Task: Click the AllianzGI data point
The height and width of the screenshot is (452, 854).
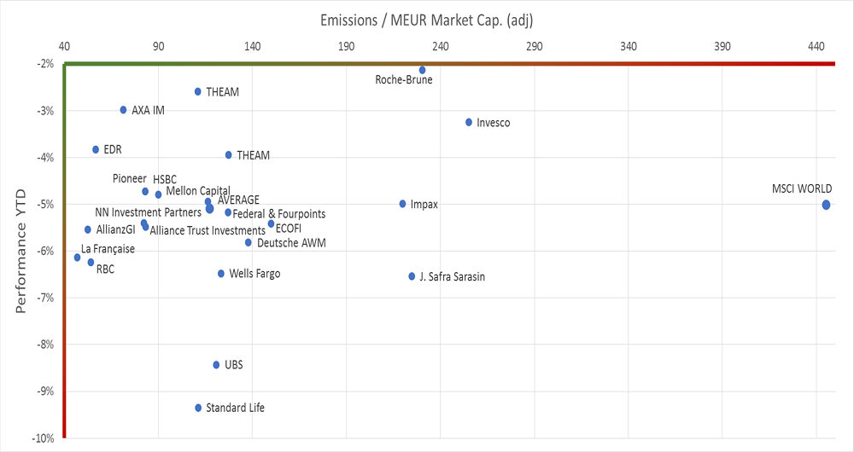Action: click(88, 230)
